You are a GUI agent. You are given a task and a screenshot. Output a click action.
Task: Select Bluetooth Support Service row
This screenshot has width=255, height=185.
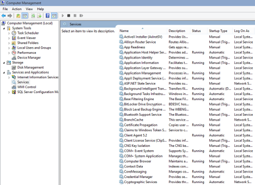coord(186,114)
